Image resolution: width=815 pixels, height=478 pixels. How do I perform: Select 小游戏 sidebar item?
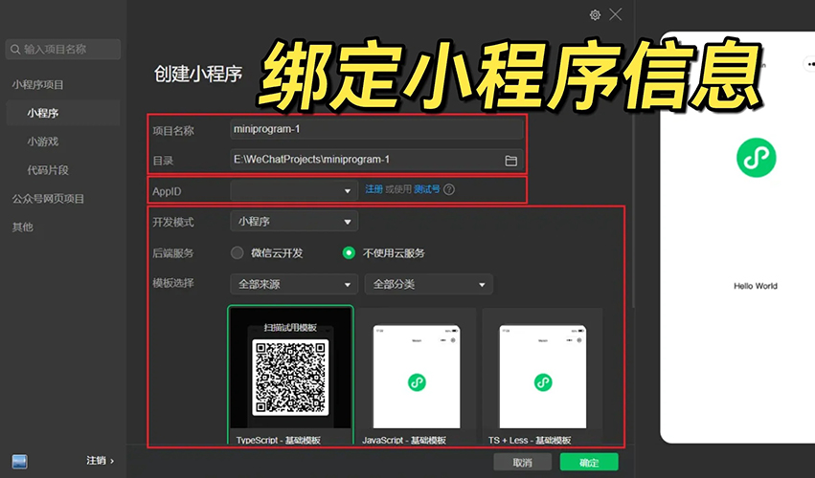pos(43,141)
